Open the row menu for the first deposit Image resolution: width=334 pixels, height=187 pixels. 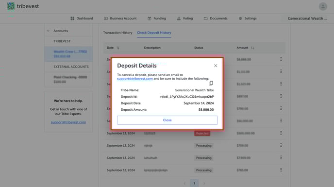pyautogui.click(x=281, y=59)
